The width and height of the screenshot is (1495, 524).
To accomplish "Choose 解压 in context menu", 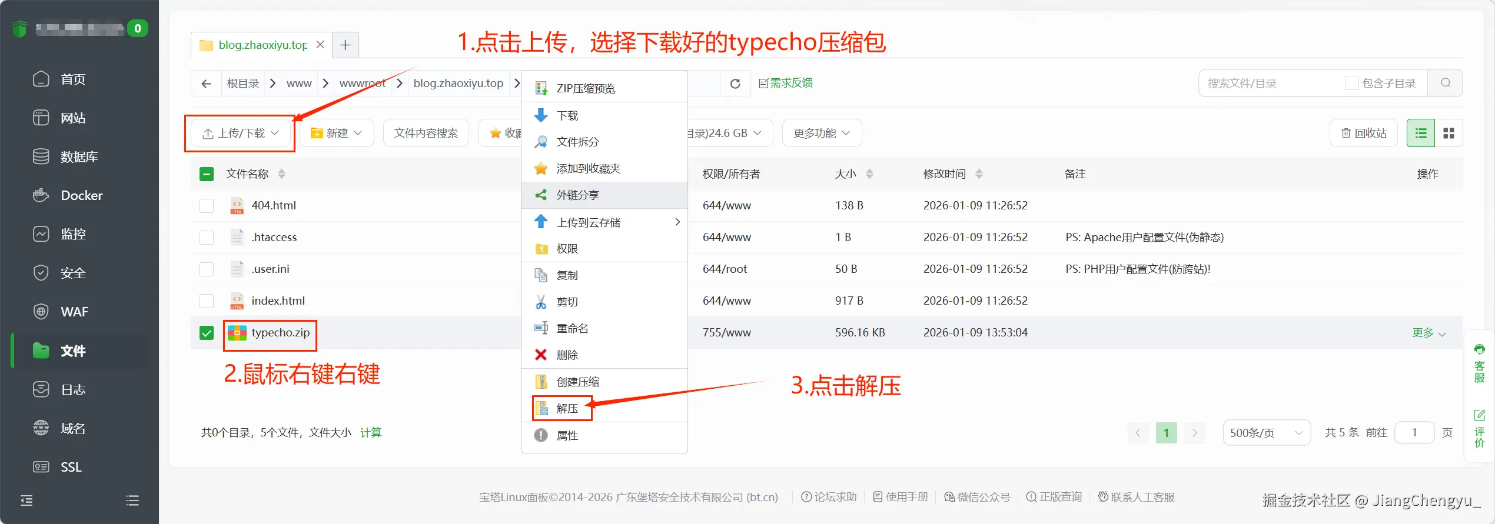I will click(604, 408).
